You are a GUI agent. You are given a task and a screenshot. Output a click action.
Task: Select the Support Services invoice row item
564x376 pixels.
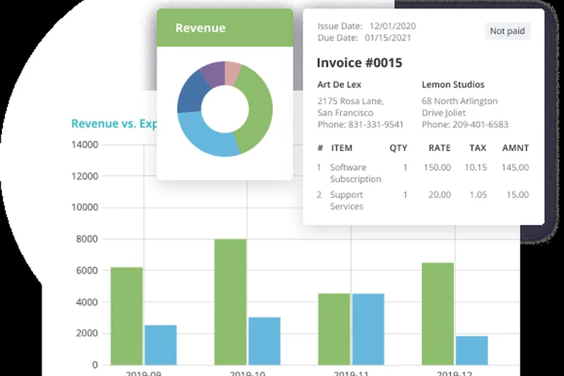(347, 200)
